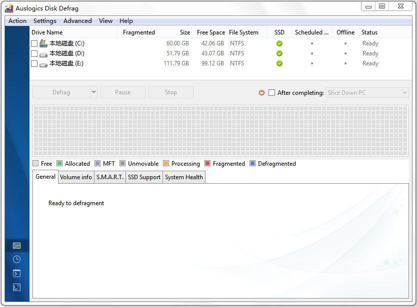Open the View menu

point(105,20)
